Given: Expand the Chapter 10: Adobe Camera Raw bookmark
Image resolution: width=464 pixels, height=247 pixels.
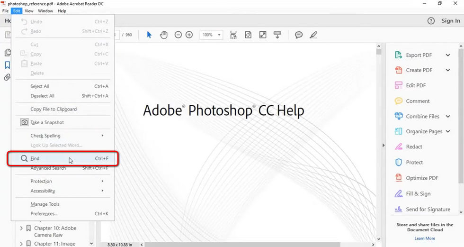Looking at the screenshot, I should tap(21, 229).
